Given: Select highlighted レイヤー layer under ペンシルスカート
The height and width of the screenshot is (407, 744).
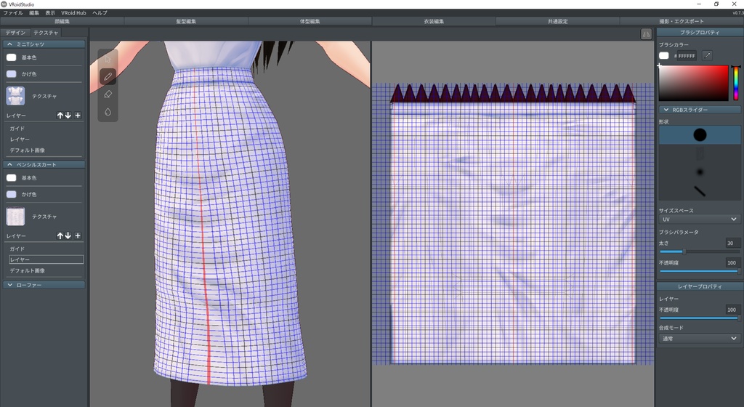Looking at the screenshot, I should pos(46,259).
